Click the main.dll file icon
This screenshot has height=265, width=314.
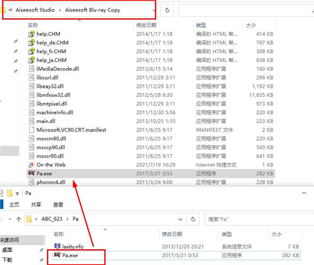(x=31, y=121)
